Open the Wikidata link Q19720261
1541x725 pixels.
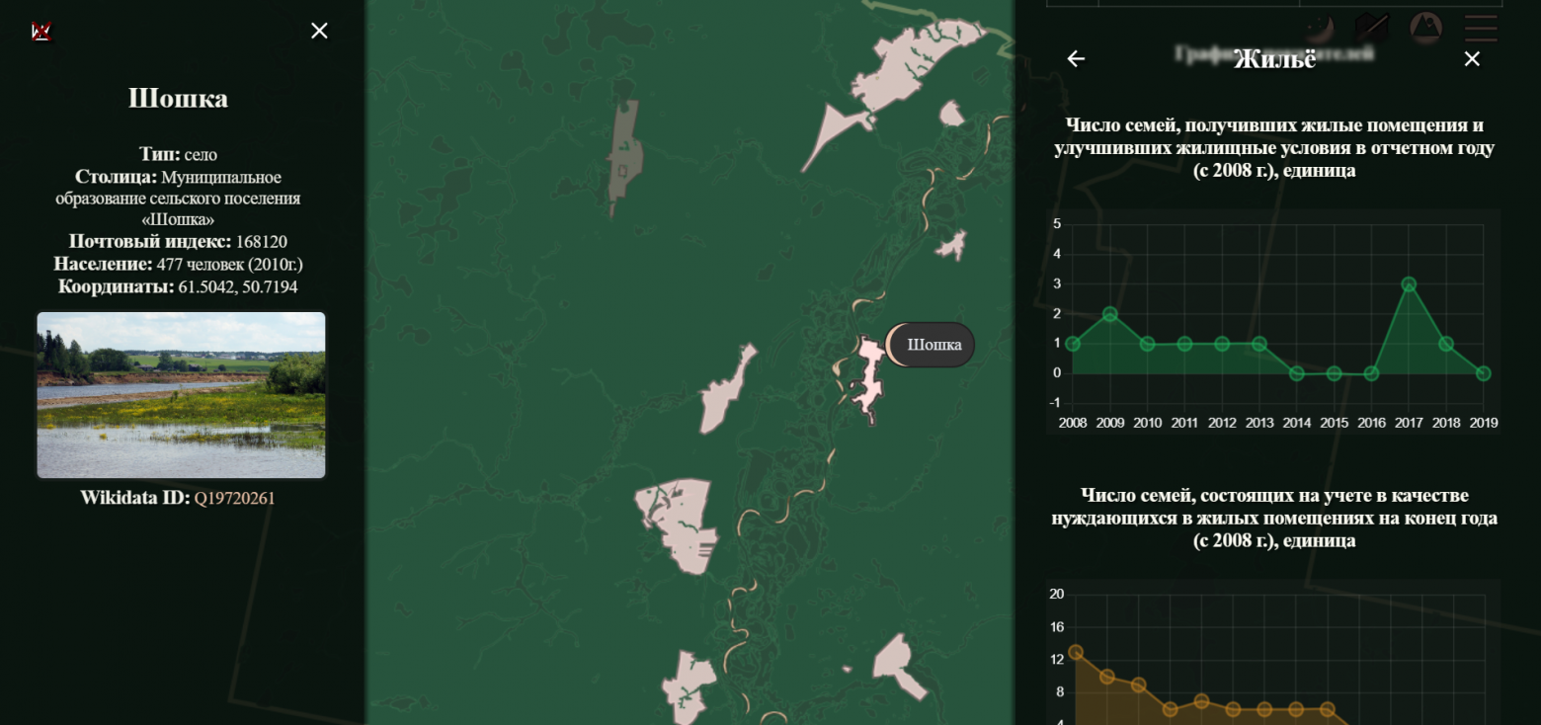coord(234,498)
